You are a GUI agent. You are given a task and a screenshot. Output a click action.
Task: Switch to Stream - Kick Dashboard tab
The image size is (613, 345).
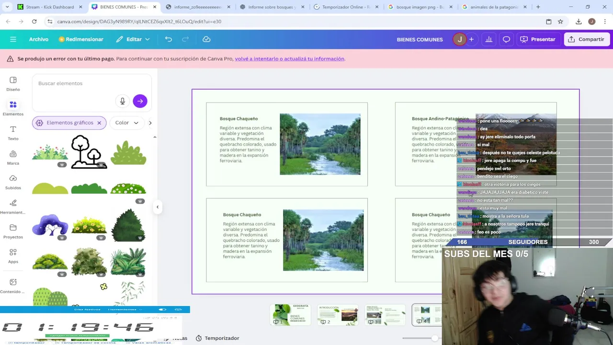tap(49, 7)
